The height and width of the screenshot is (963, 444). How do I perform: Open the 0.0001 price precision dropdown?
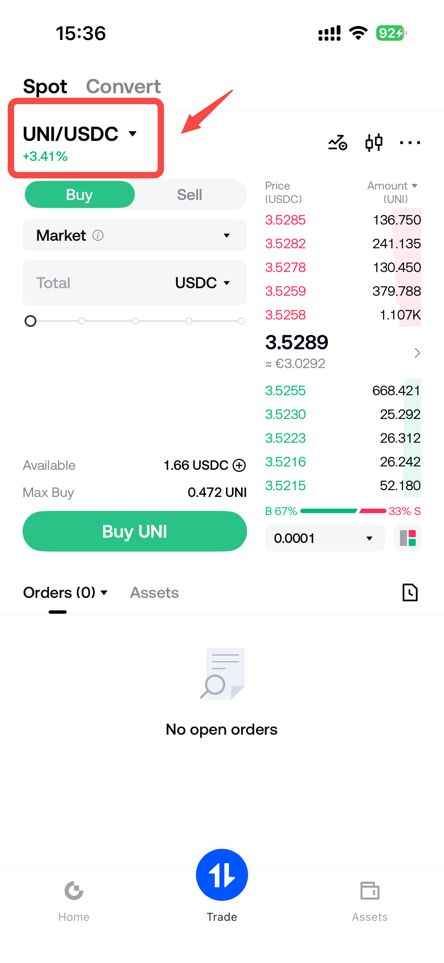click(x=325, y=538)
